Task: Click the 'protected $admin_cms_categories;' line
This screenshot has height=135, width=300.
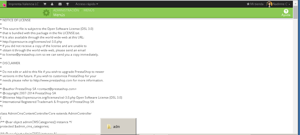Action: point(25,126)
